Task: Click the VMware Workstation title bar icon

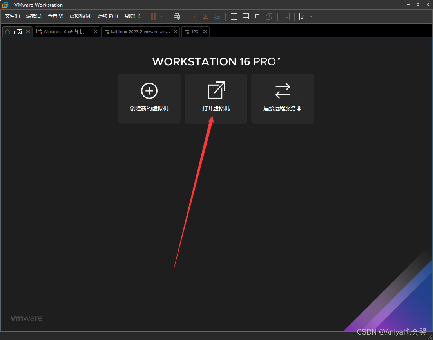Action: click(5, 5)
